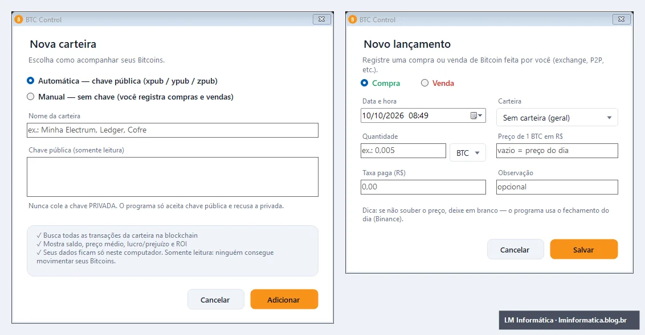Image resolution: width=645 pixels, height=335 pixels.
Task: Click the 'Dica: se não souber o preço' hint text
Action: click(485, 215)
